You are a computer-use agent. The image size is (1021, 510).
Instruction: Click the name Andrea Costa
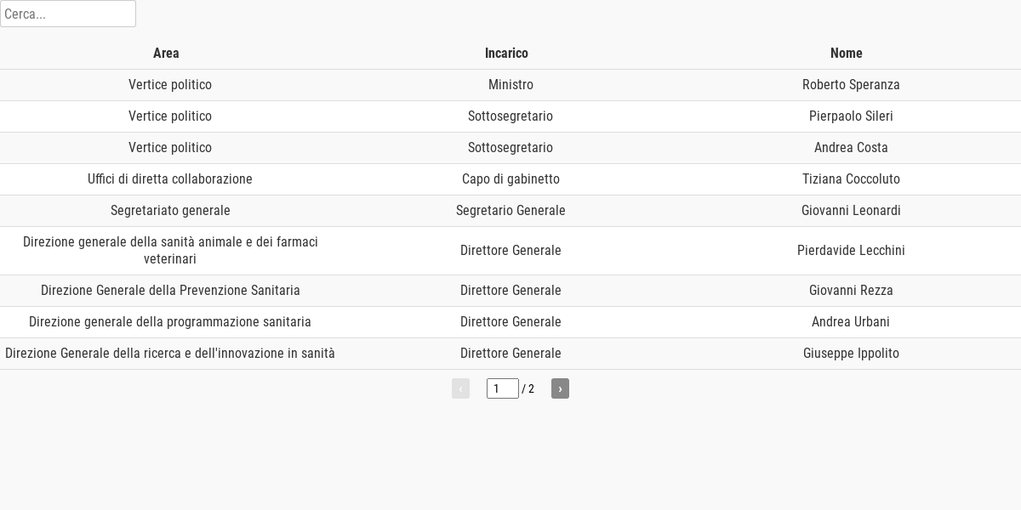pos(851,148)
